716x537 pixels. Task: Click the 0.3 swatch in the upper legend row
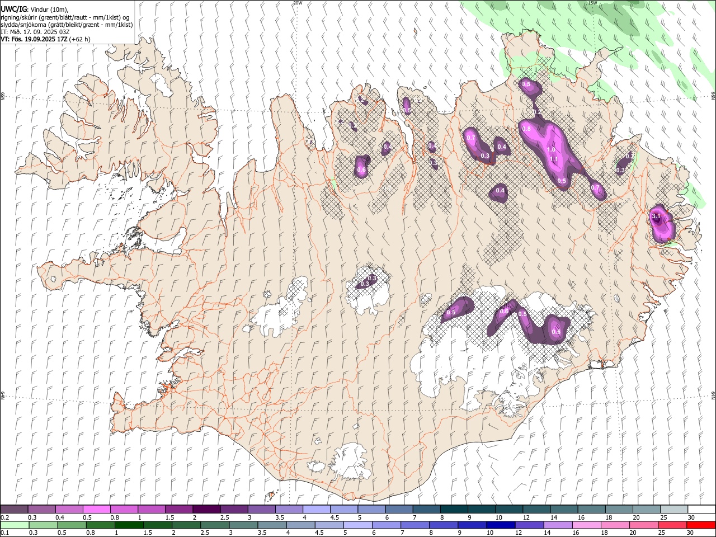[41, 510]
